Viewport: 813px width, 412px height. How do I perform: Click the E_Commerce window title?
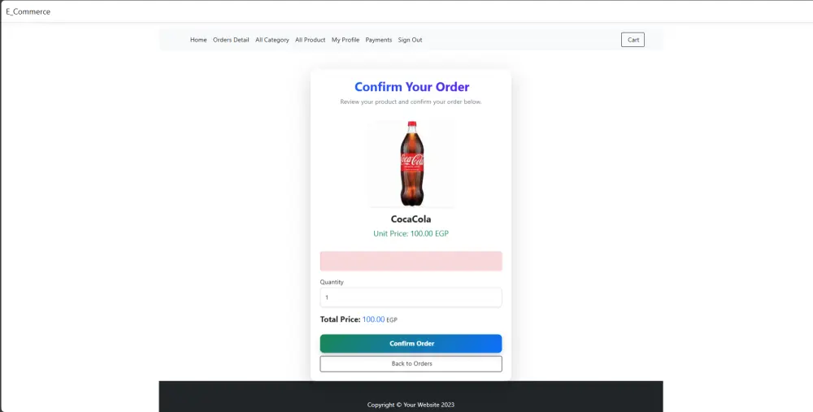(28, 11)
